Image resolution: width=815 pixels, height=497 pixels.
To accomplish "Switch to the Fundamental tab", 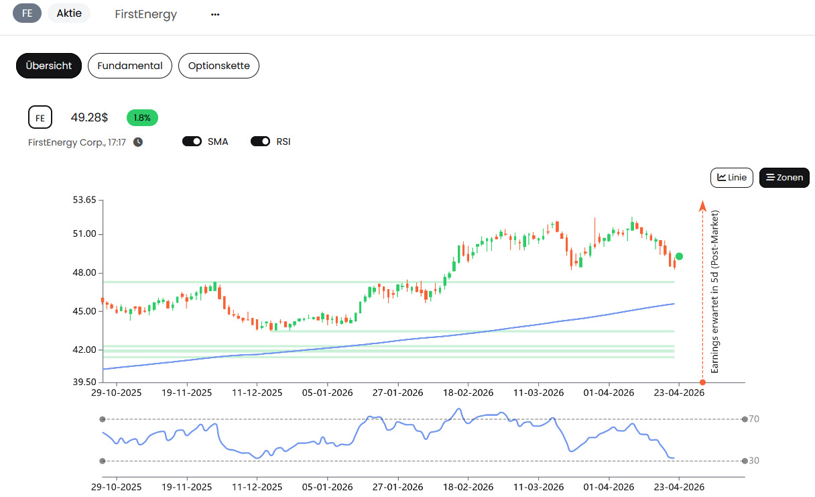I will (x=130, y=66).
